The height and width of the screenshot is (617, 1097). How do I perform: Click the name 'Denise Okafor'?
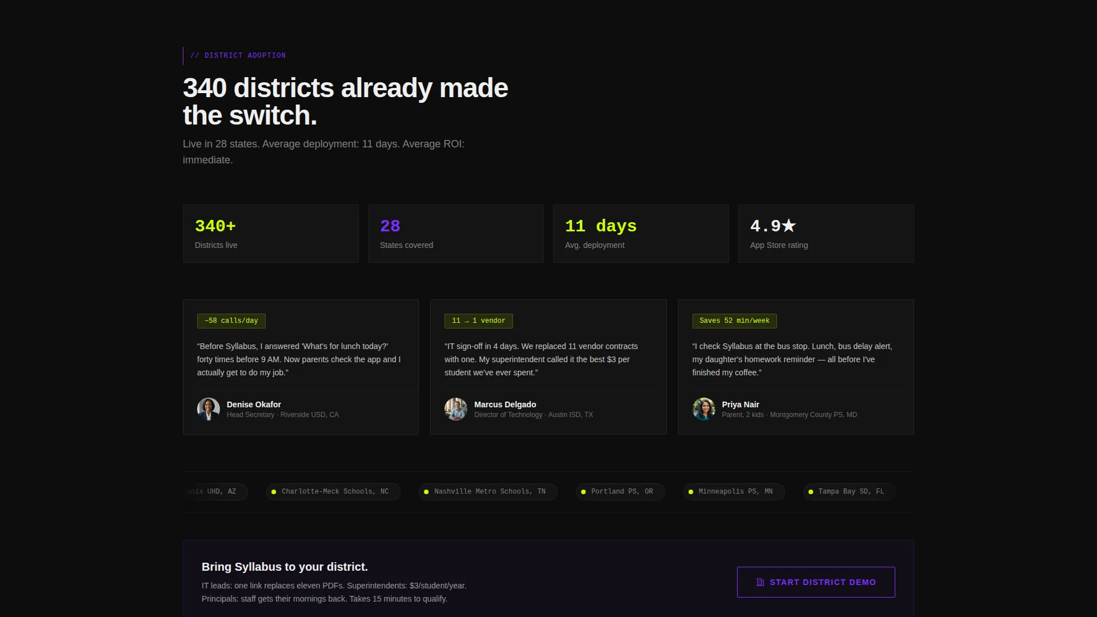(x=254, y=404)
